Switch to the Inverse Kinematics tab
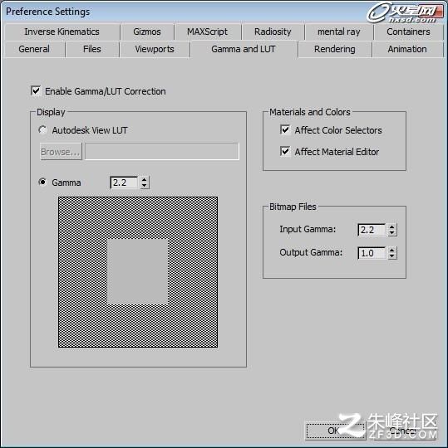The height and width of the screenshot is (448, 448). tap(62, 32)
